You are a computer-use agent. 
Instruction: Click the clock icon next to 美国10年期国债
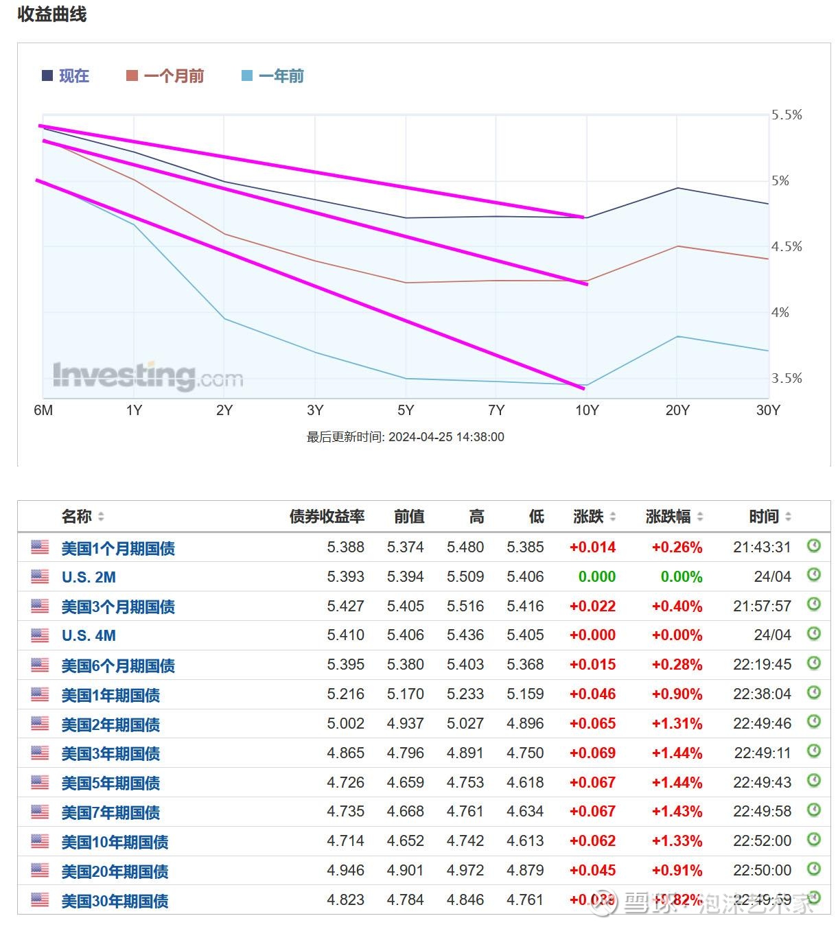click(x=813, y=840)
